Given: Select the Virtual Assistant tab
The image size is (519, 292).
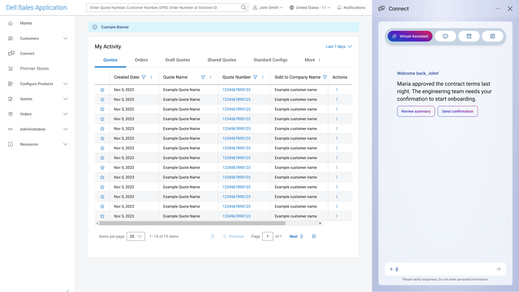Looking at the screenshot, I should pyautogui.click(x=410, y=36).
